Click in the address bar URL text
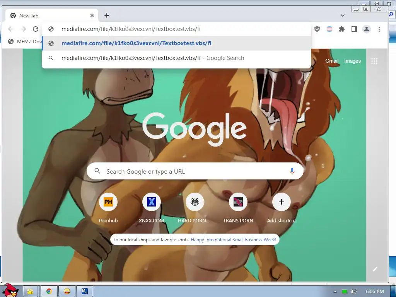 [131, 29]
